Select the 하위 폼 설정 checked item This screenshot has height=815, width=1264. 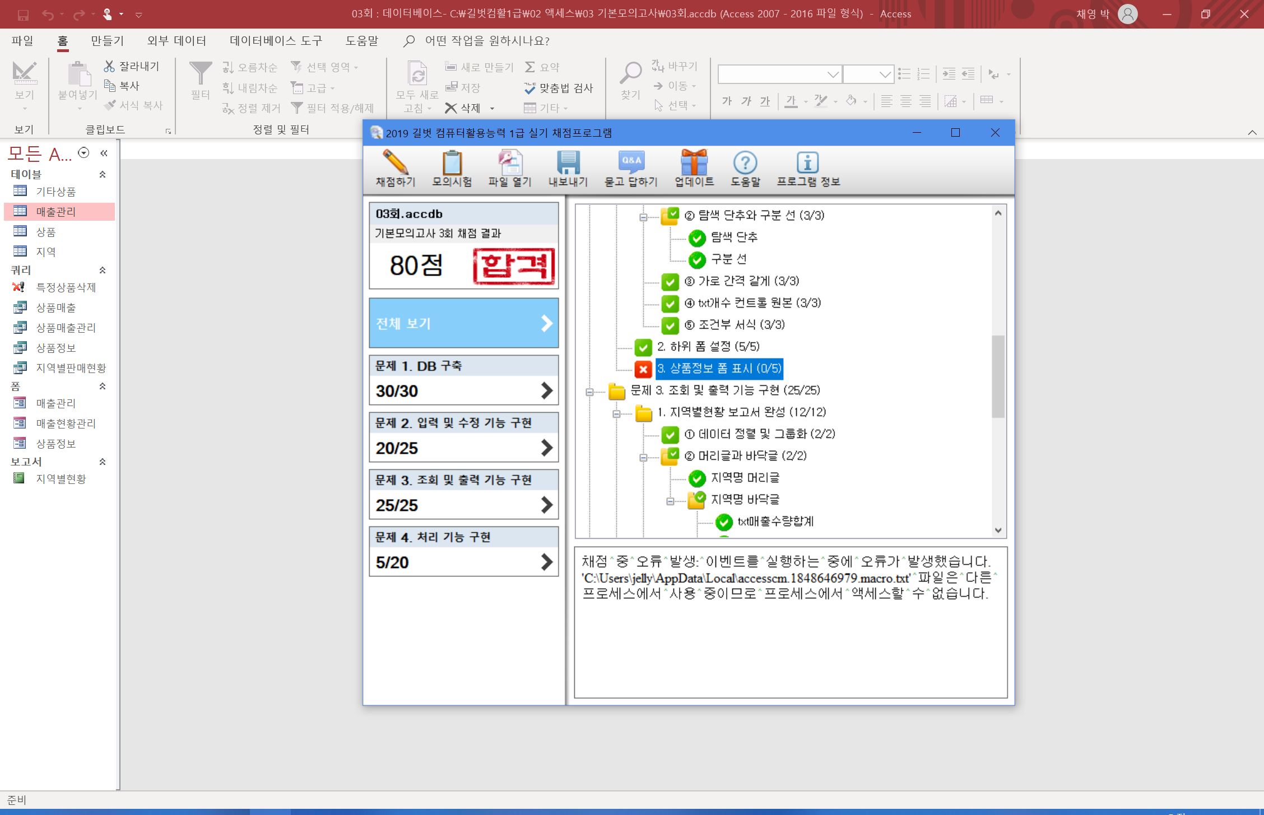tap(708, 347)
